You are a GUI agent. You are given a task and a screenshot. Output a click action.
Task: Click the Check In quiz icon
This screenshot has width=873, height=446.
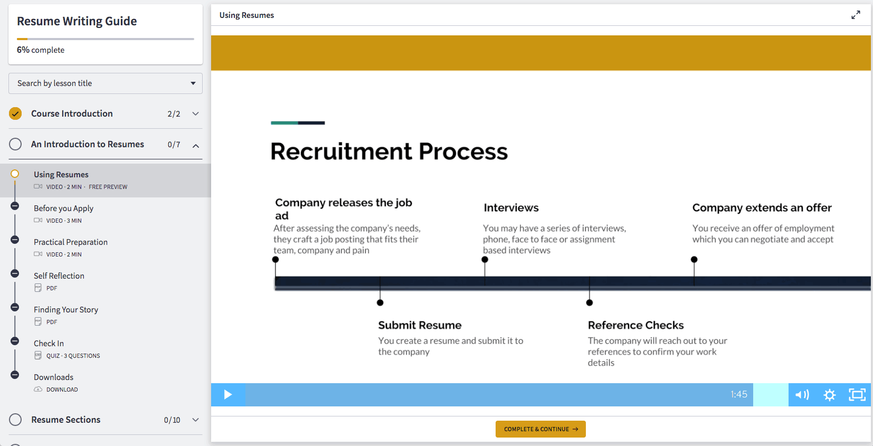(38, 355)
